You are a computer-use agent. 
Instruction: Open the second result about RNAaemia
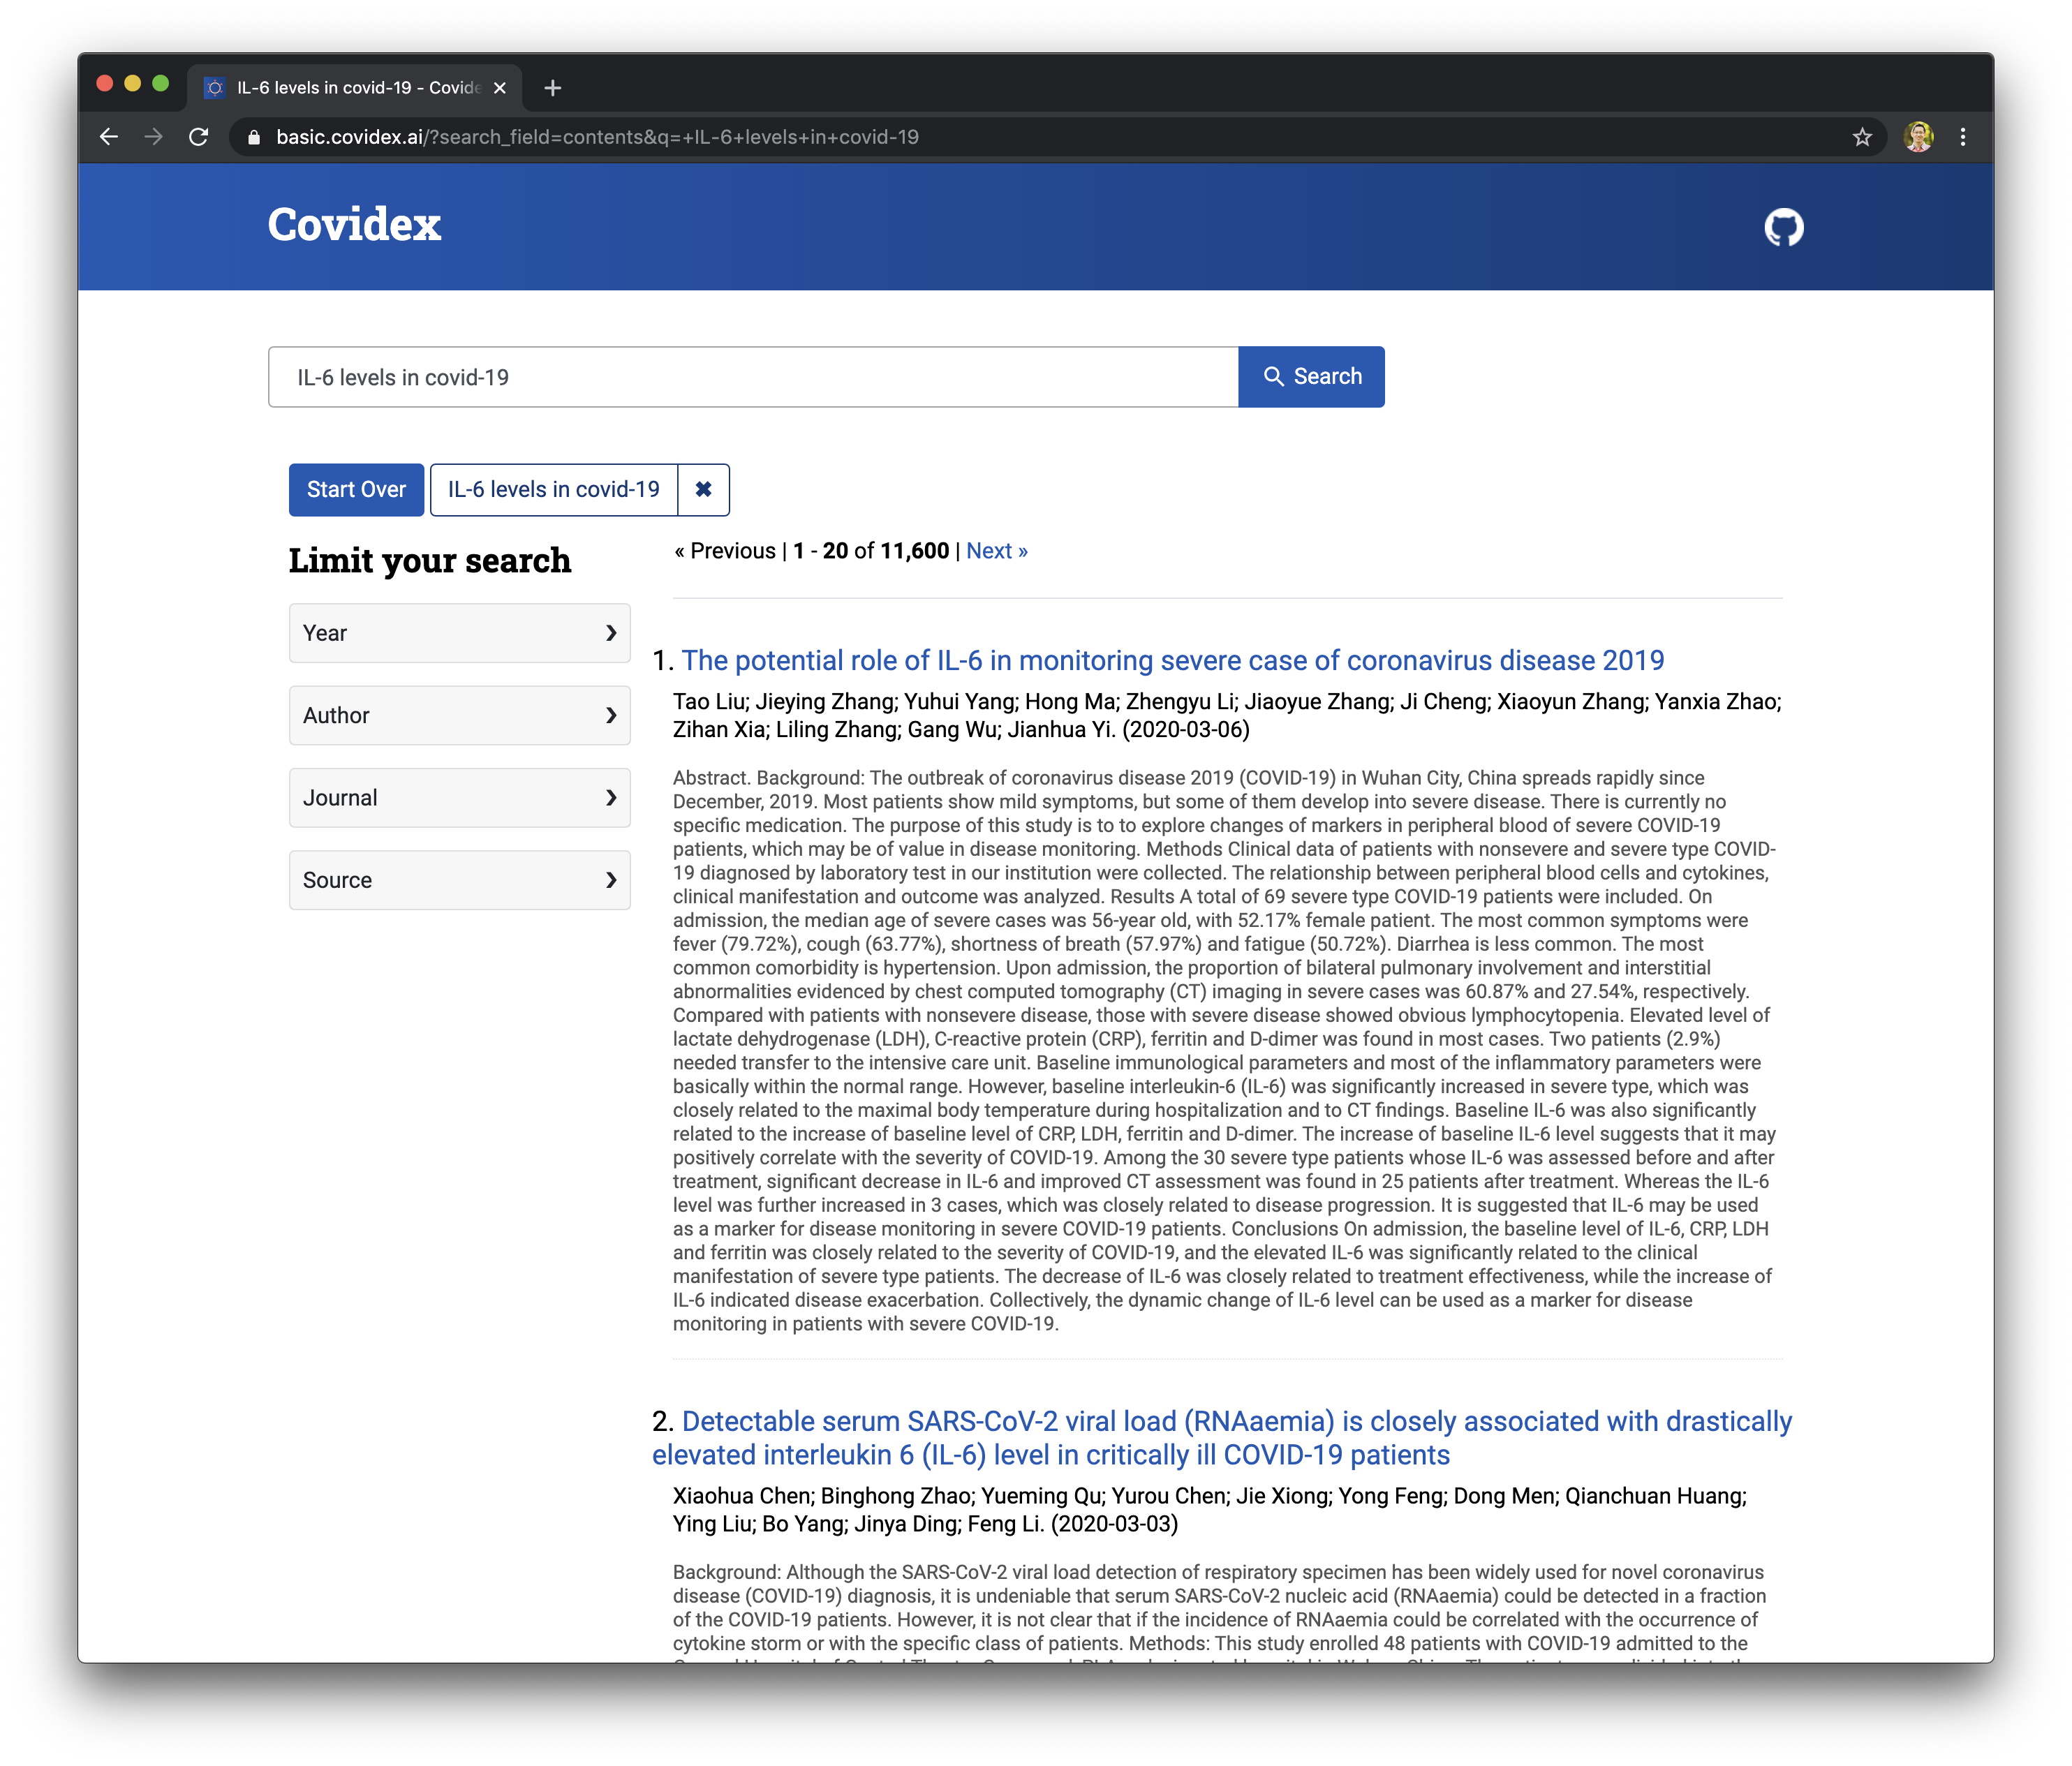1222,1438
